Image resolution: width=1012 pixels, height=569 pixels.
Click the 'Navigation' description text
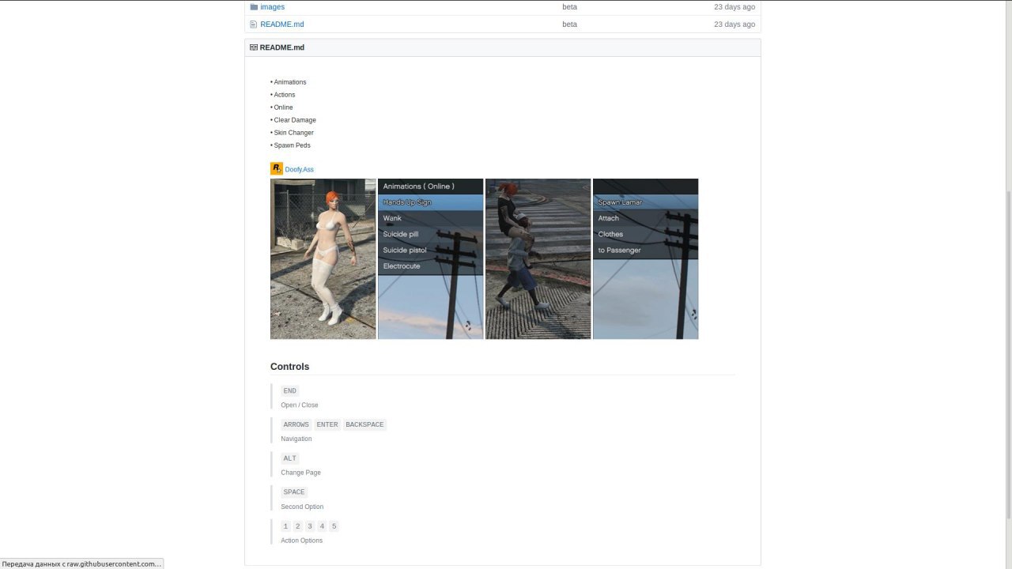[x=296, y=439]
